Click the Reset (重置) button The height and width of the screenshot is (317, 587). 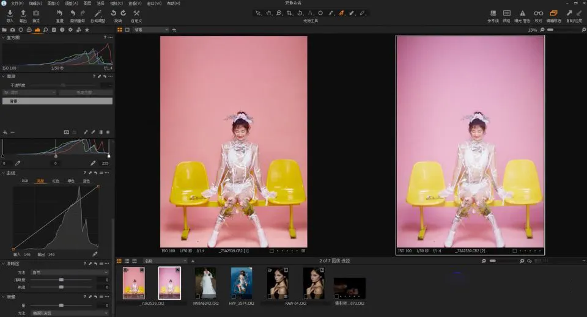59,16
